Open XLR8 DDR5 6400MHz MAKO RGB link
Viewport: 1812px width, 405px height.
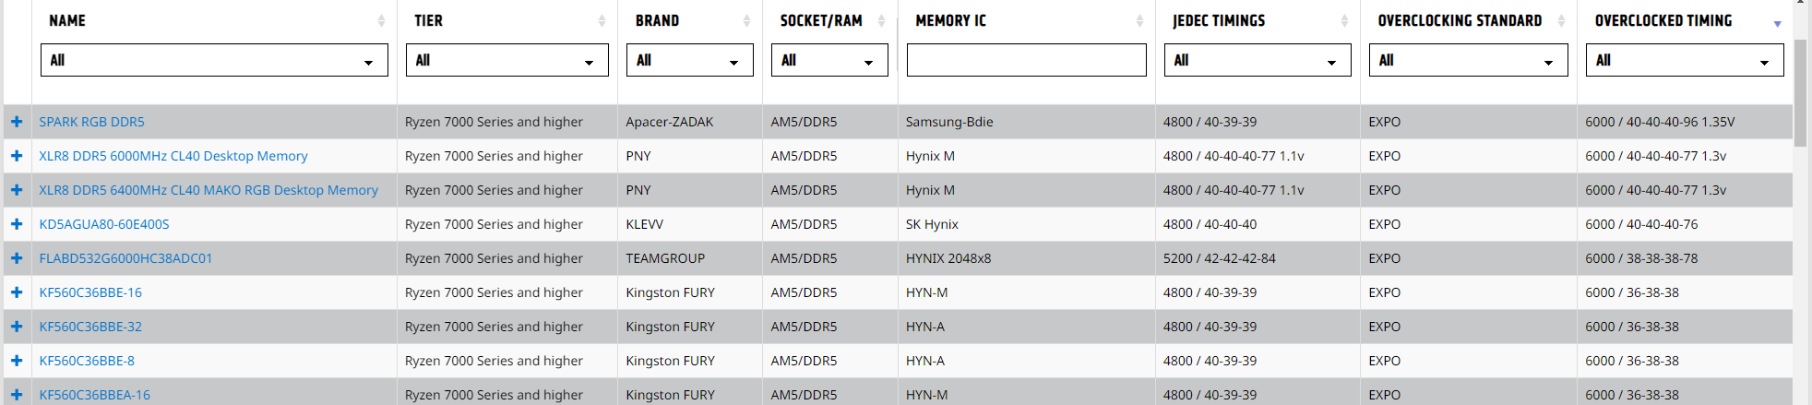(x=209, y=190)
